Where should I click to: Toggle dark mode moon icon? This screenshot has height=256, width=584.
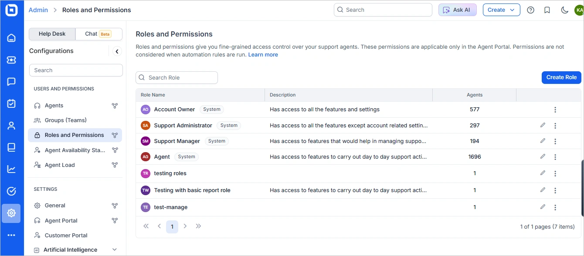click(564, 10)
